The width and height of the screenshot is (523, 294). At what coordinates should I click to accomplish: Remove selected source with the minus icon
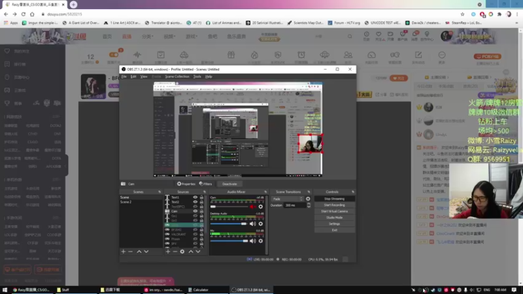175,252
